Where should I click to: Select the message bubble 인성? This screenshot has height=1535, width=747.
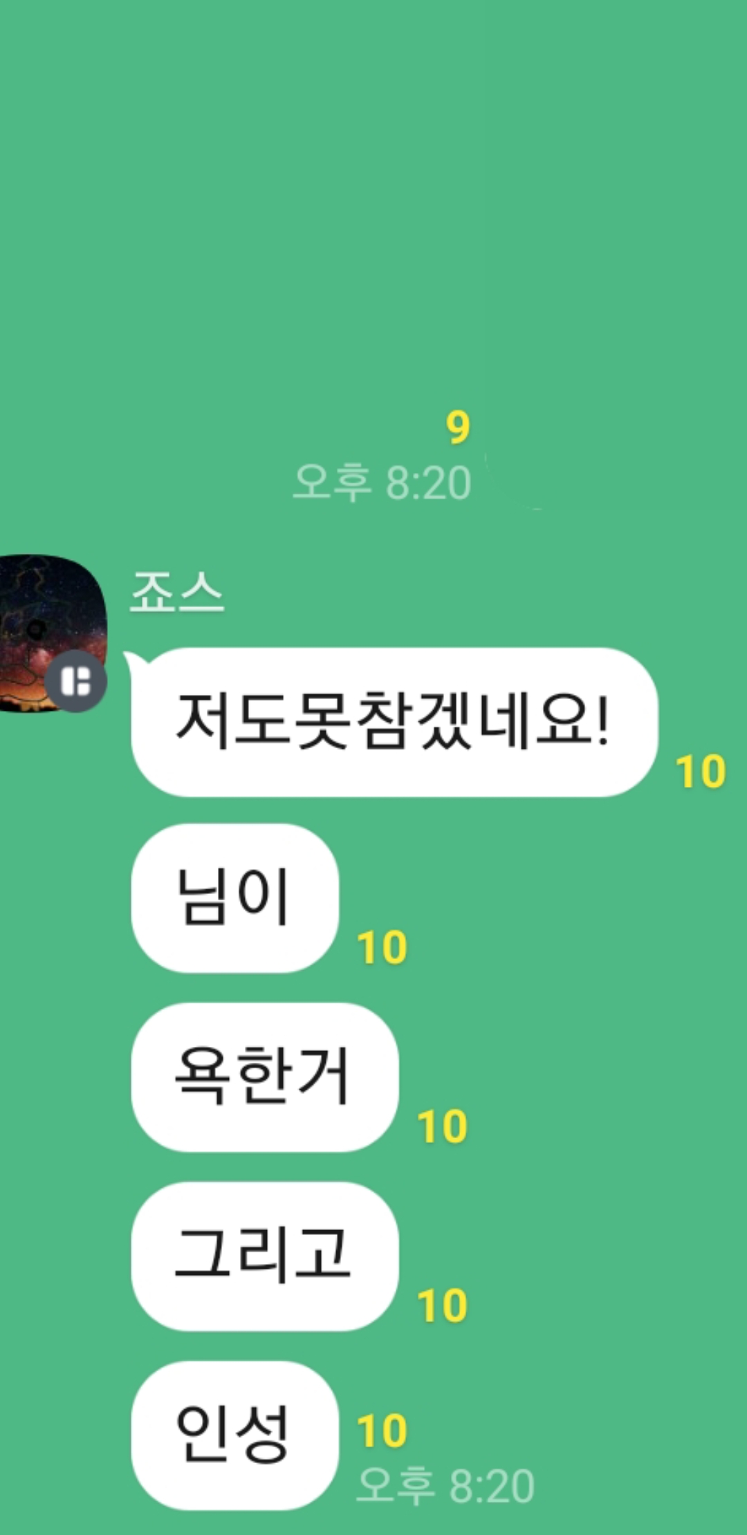click(234, 1435)
